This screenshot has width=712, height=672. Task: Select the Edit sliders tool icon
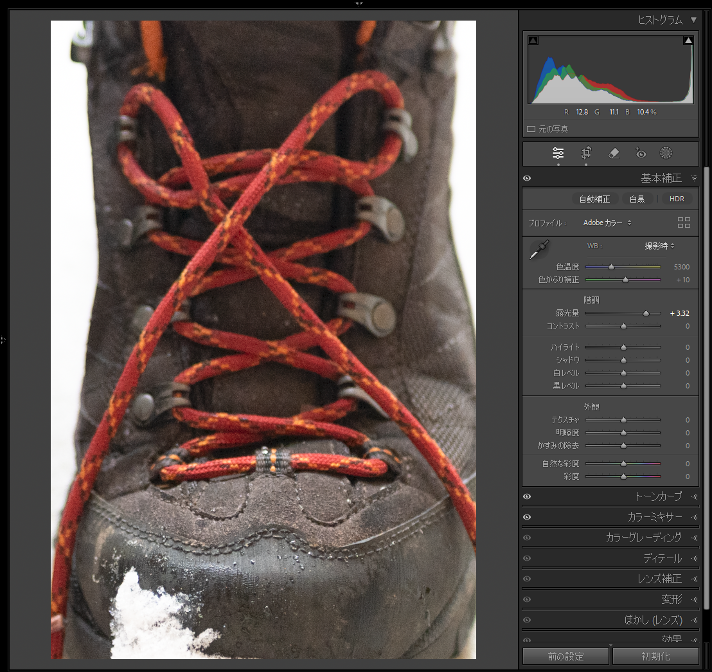coord(558,153)
